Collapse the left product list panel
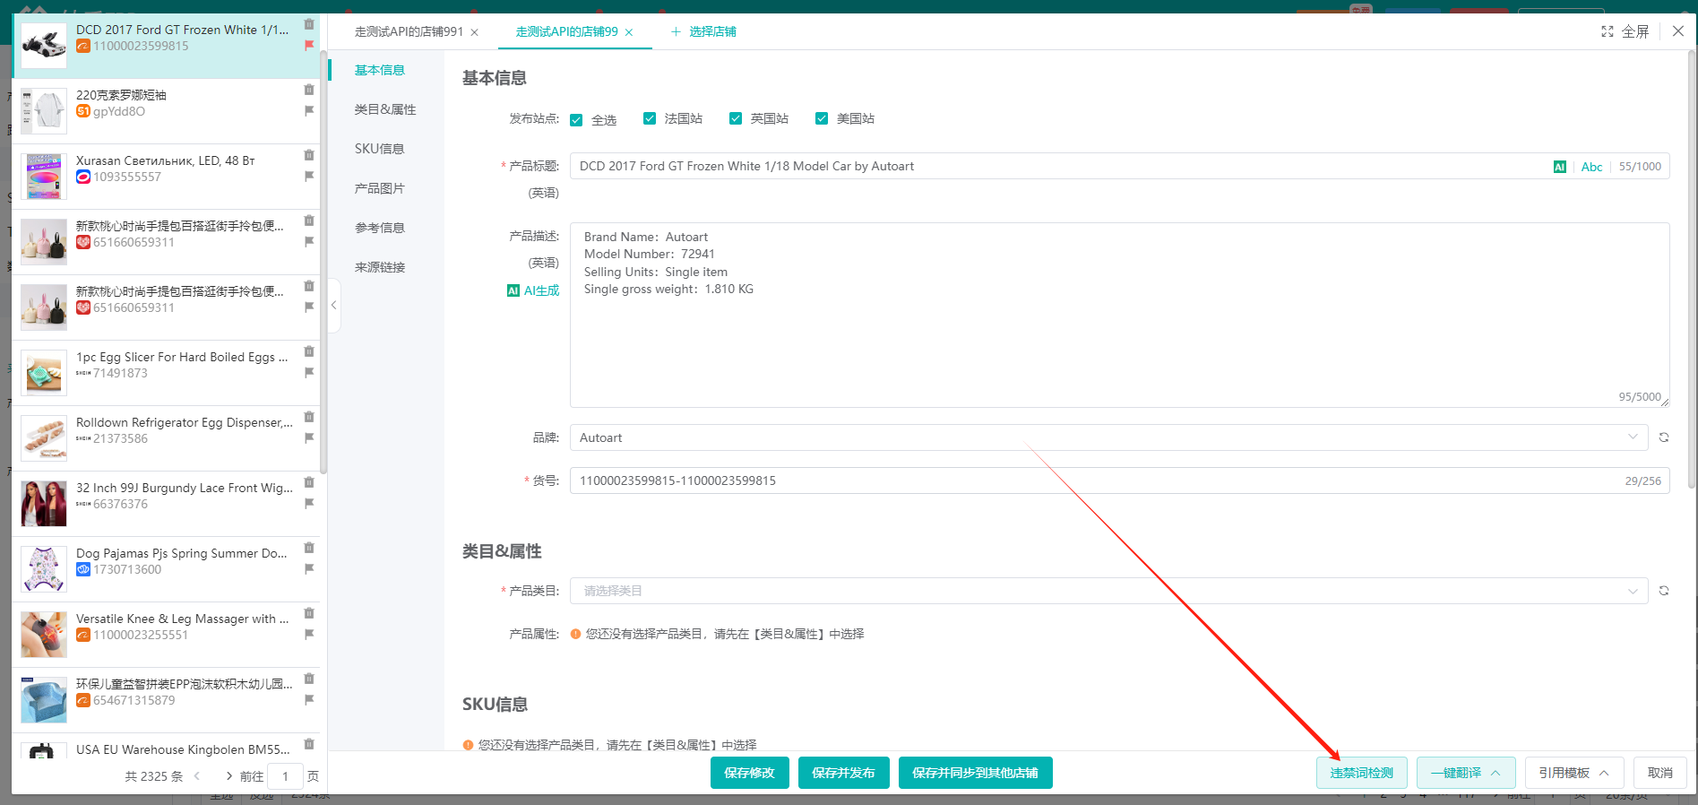The width and height of the screenshot is (1698, 805). 333,306
